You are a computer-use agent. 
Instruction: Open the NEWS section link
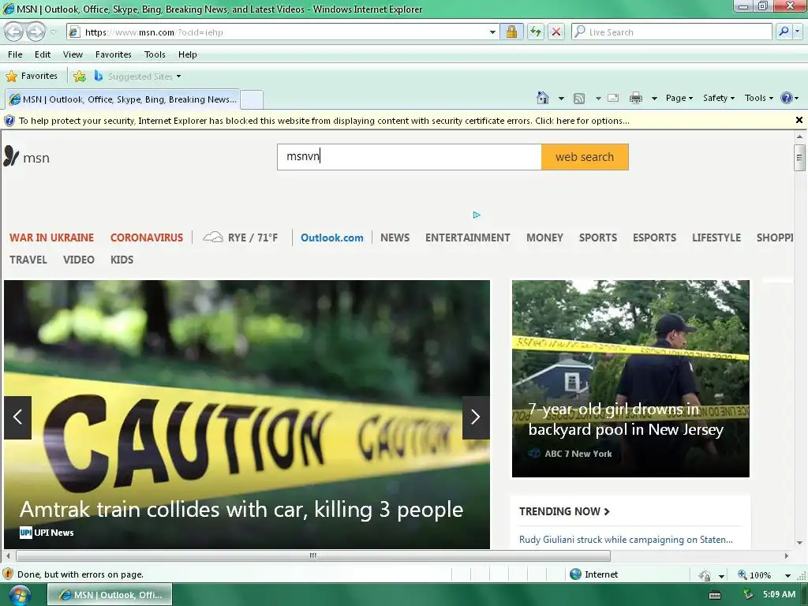[x=395, y=238]
